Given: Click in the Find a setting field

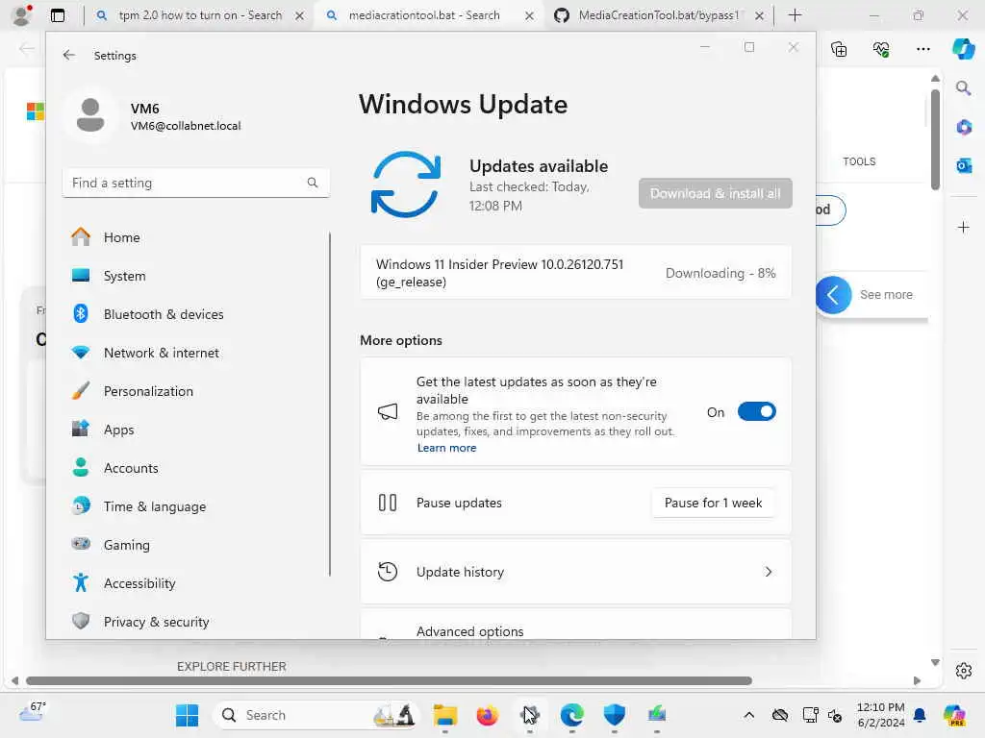Looking at the screenshot, I should click(196, 183).
